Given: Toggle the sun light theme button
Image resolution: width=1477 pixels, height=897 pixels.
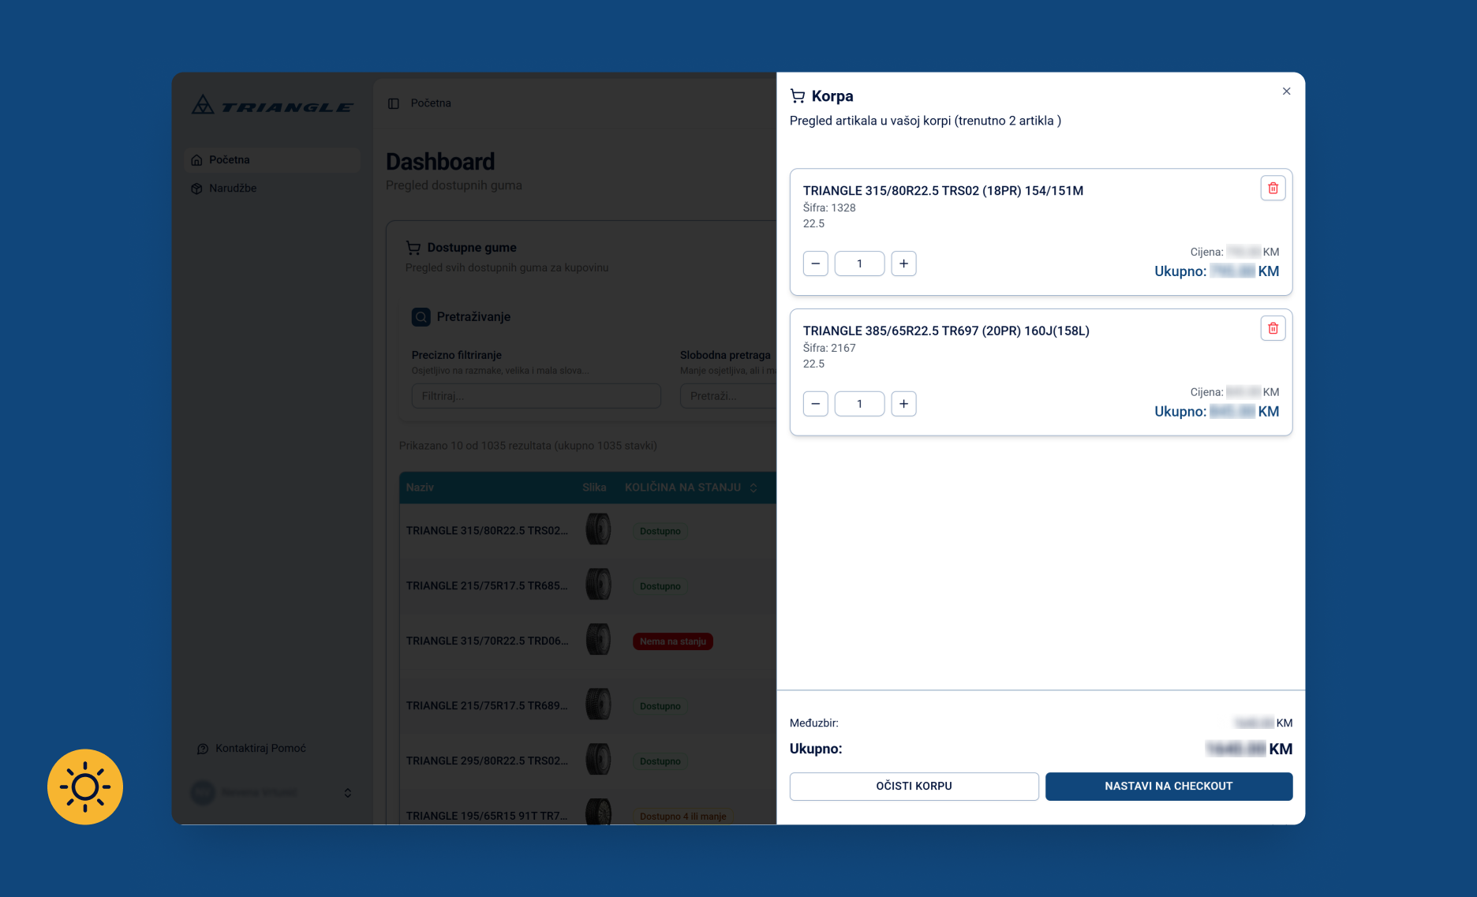Looking at the screenshot, I should pyautogui.click(x=85, y=787).
